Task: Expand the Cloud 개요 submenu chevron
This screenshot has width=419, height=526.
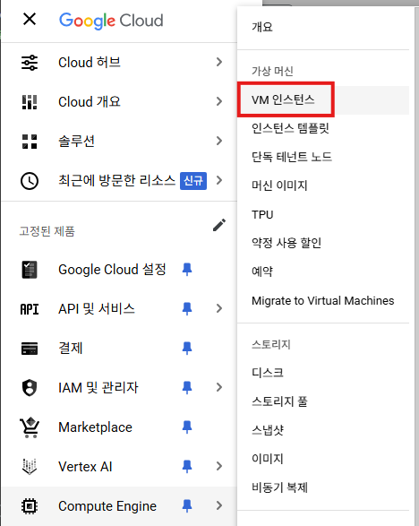Action: pos(219,101)
